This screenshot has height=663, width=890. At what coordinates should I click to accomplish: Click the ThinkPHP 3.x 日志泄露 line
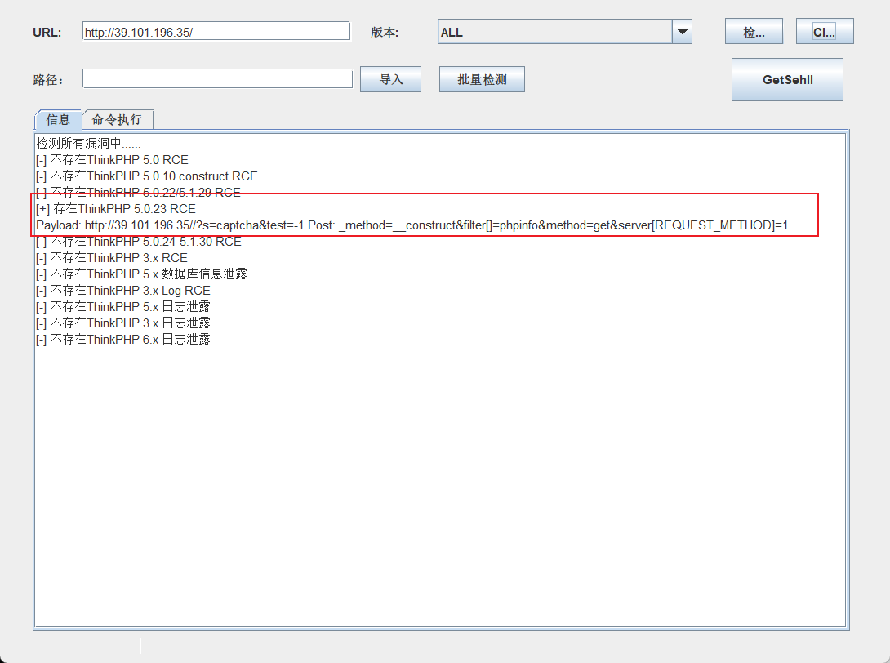tap(123, 323)
